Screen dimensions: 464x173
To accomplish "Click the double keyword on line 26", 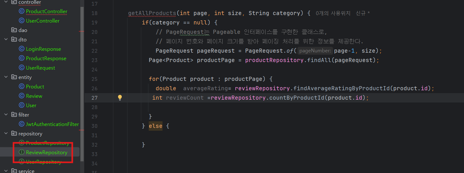I will point(166,88).
